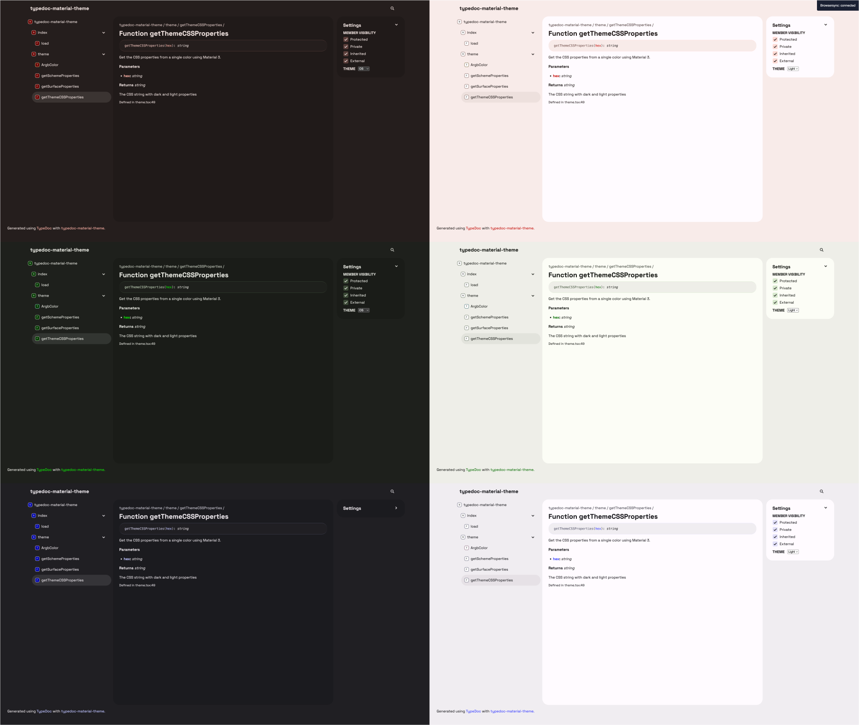The width and height of the screenshot is (859, 725).
Task: Click the search icon in the red dark-theme panel
Action: pos(392,8)
